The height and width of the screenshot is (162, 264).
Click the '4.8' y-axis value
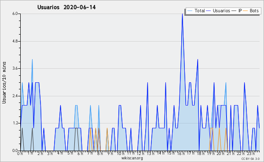[x=15, y=41]
